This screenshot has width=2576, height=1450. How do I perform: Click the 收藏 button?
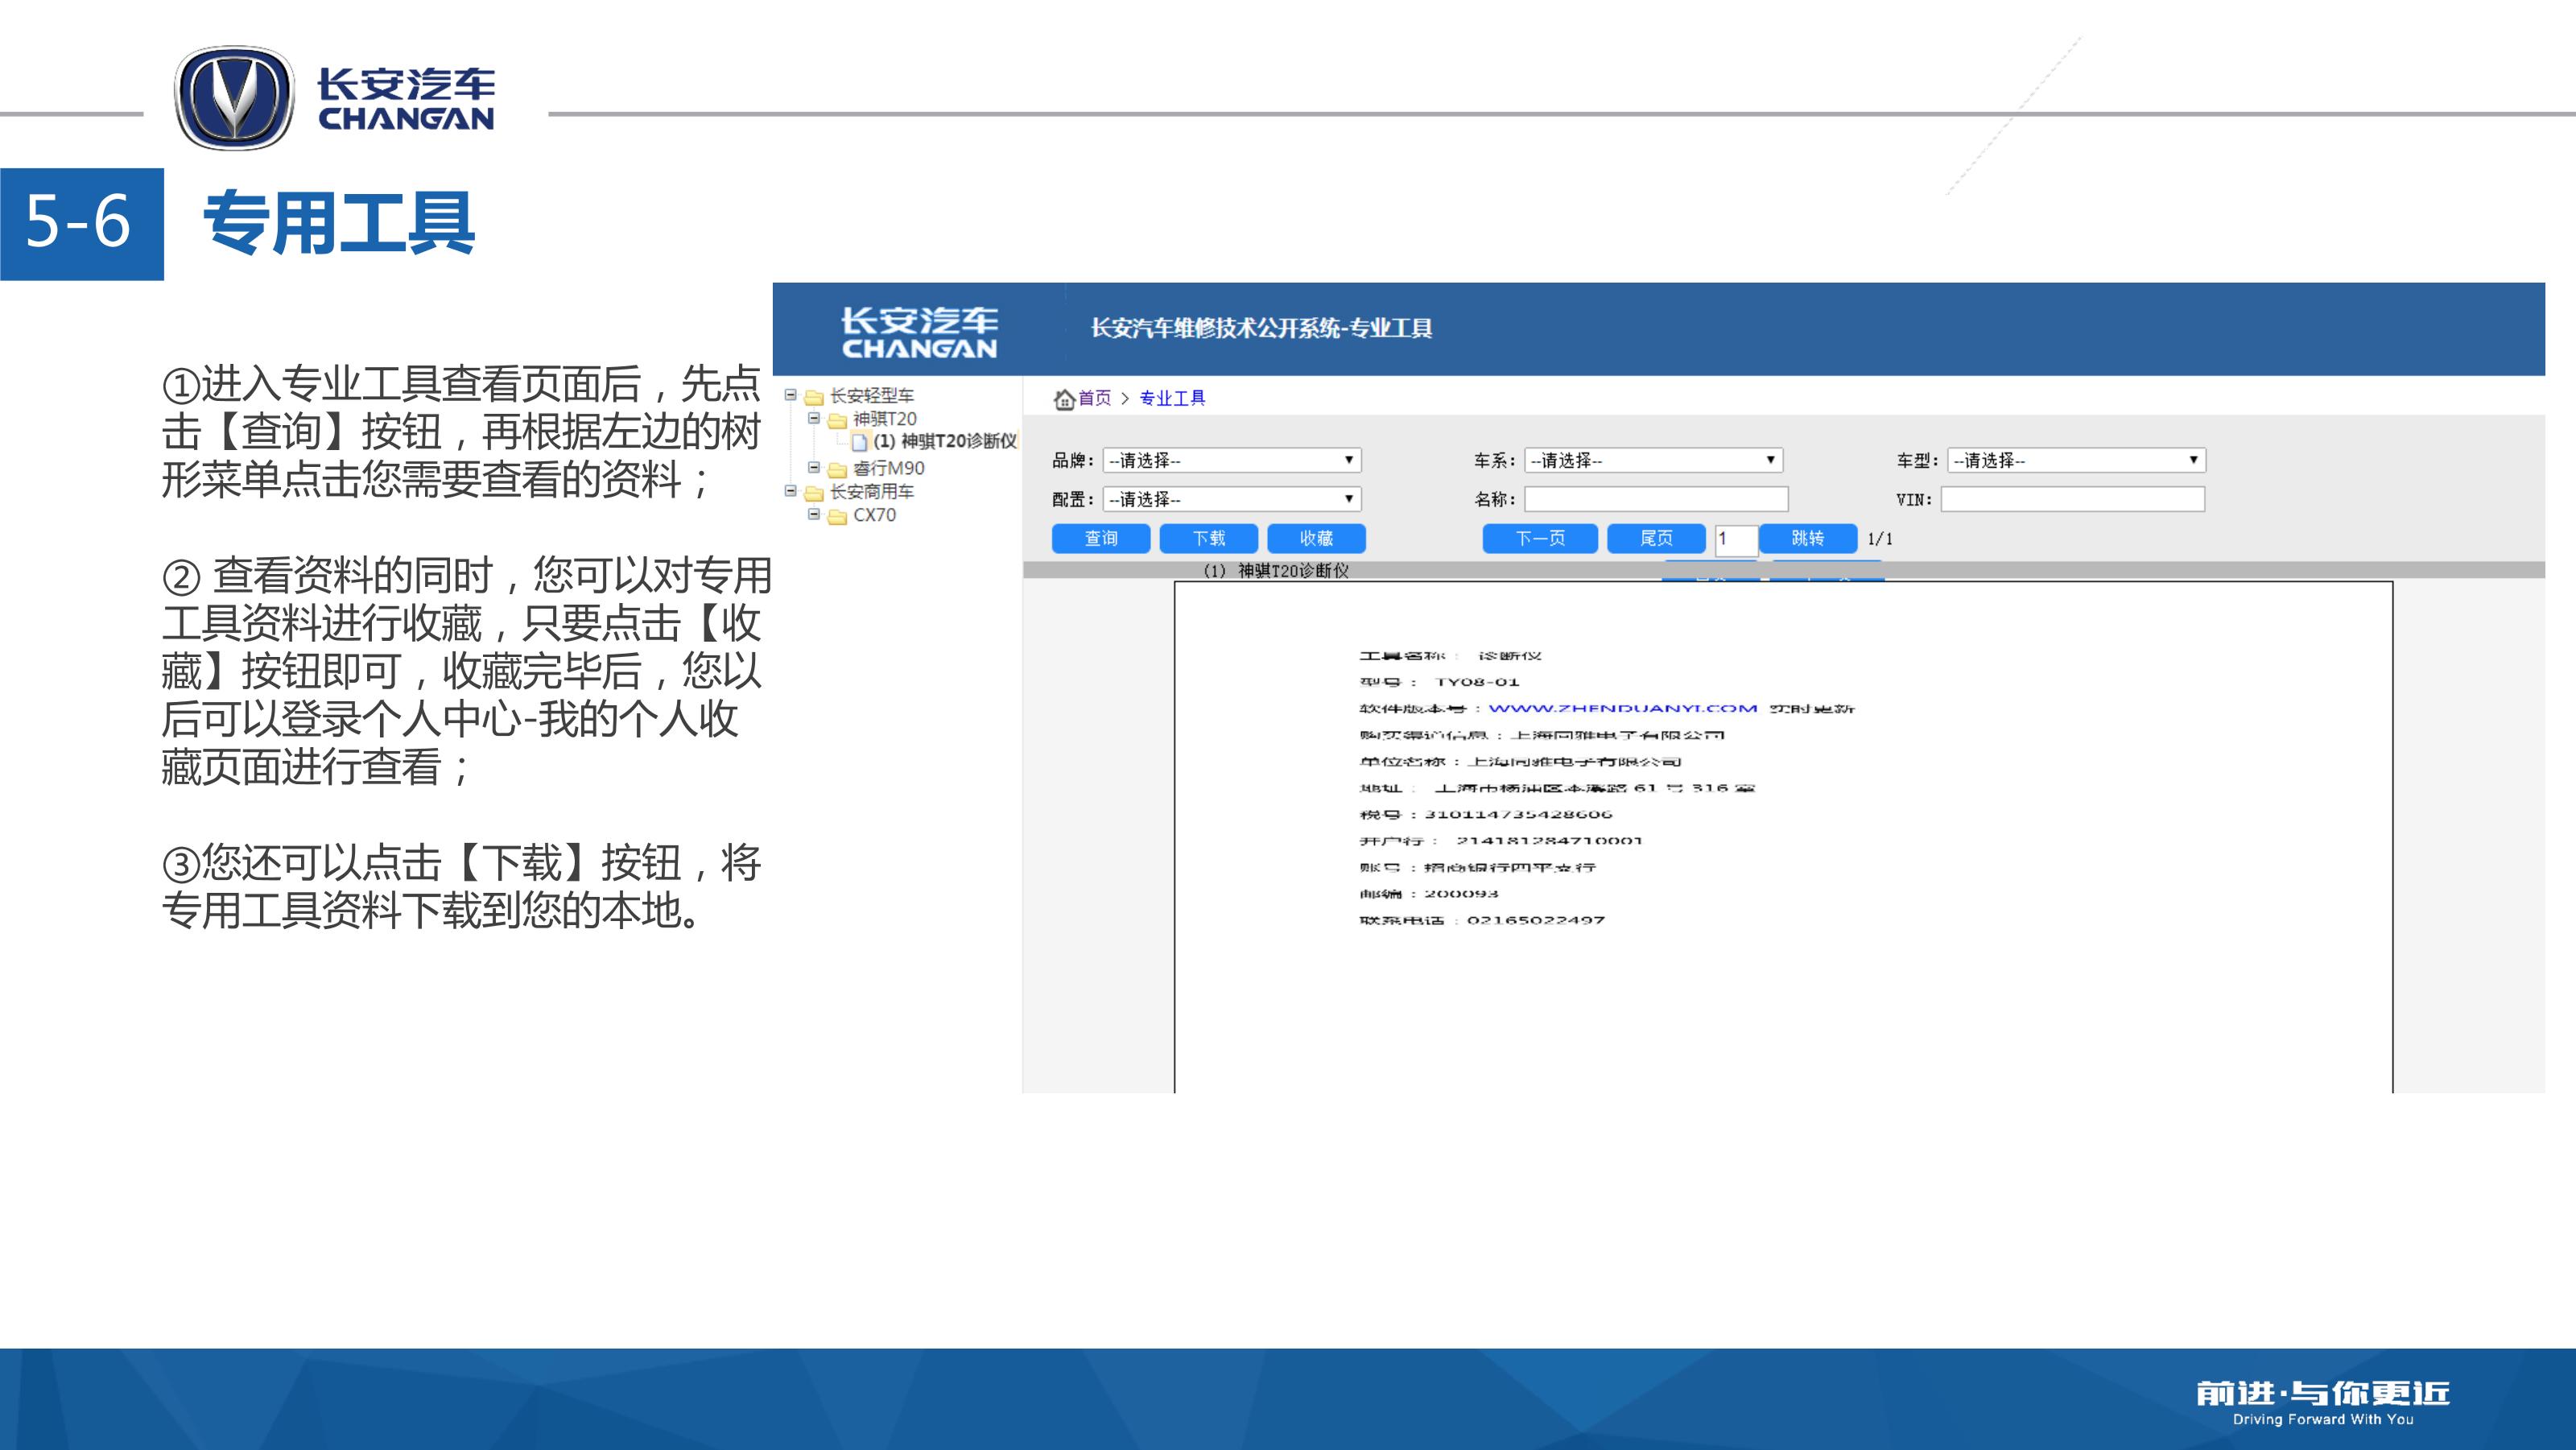point(1316,538)
